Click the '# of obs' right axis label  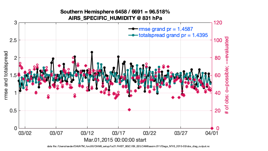pyautogui.click(x=227, y=75)
